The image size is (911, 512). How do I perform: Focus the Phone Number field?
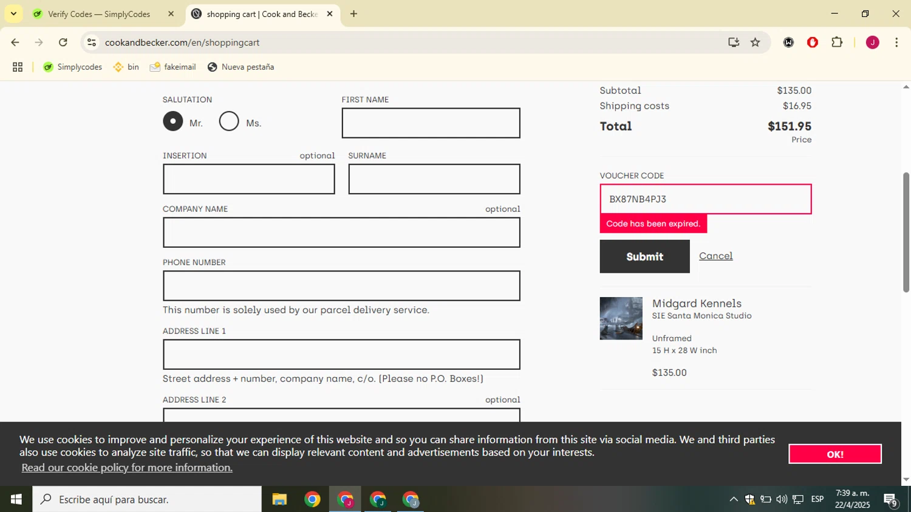click(341, 286)
